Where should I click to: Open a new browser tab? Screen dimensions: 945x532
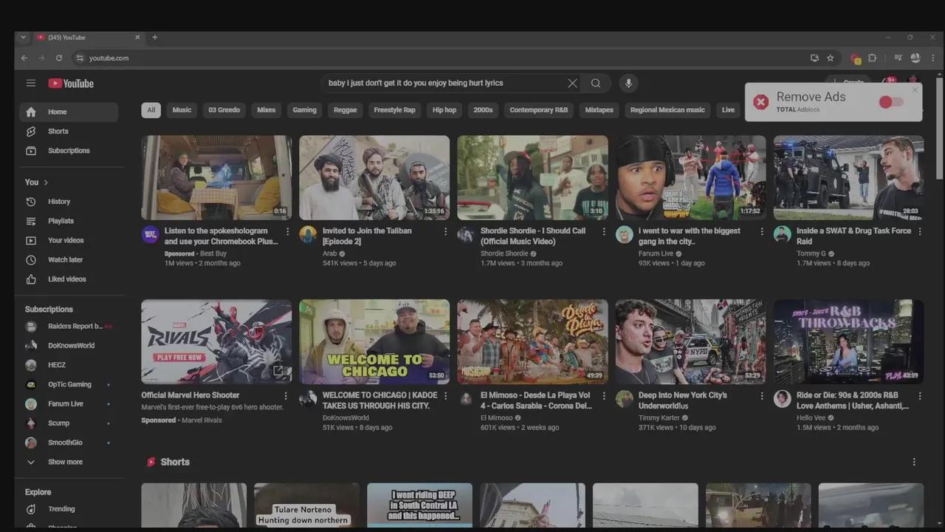[x=154, y=38]
